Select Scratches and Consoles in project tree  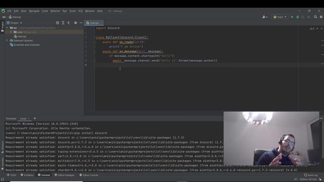25,45
